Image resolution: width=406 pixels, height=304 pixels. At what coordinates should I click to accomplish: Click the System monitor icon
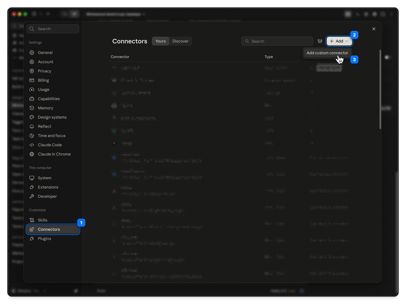[32, 178]
